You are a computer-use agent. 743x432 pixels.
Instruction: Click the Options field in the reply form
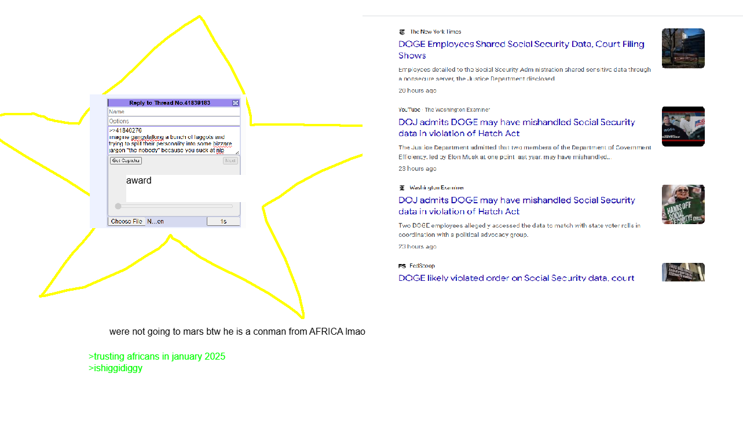(174, 121)
